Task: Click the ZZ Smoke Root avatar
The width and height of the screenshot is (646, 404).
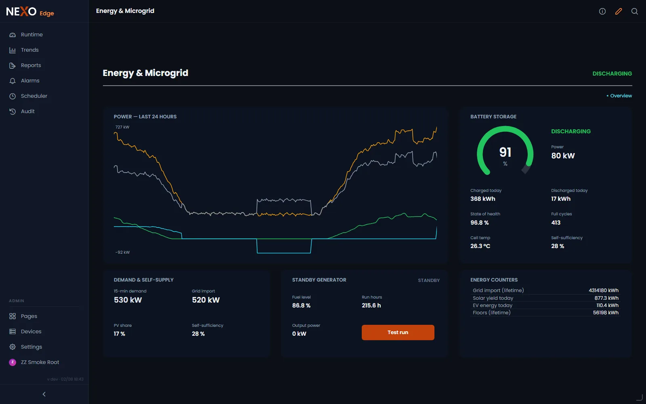Action: pos(13,362)
